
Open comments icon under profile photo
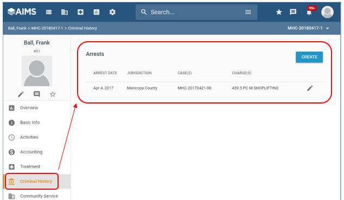click(37, 94)
